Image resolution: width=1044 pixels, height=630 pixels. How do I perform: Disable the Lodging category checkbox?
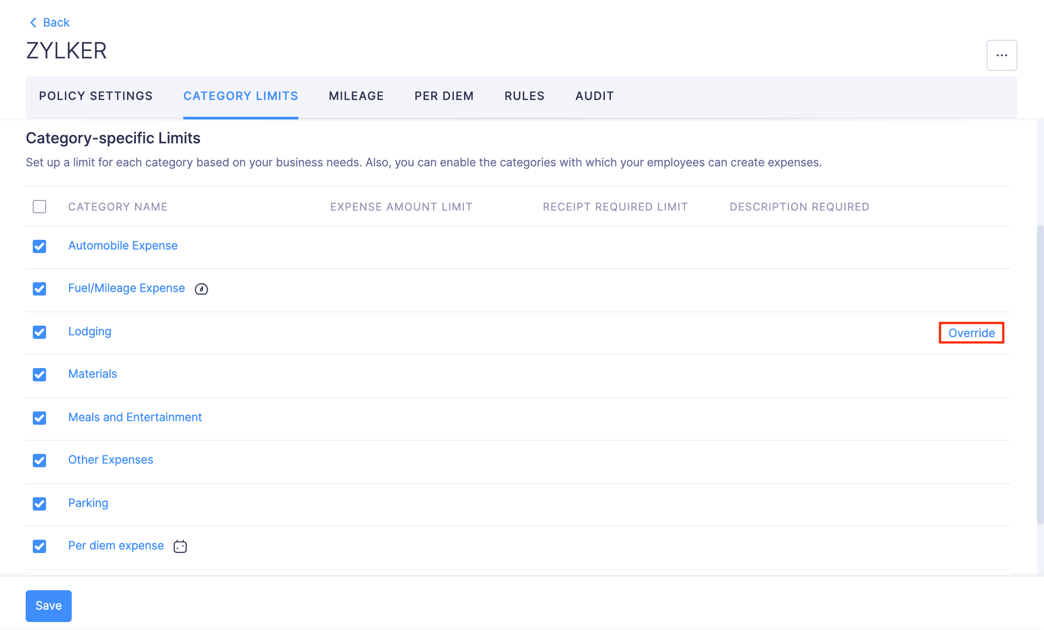(x=39, y=332)
